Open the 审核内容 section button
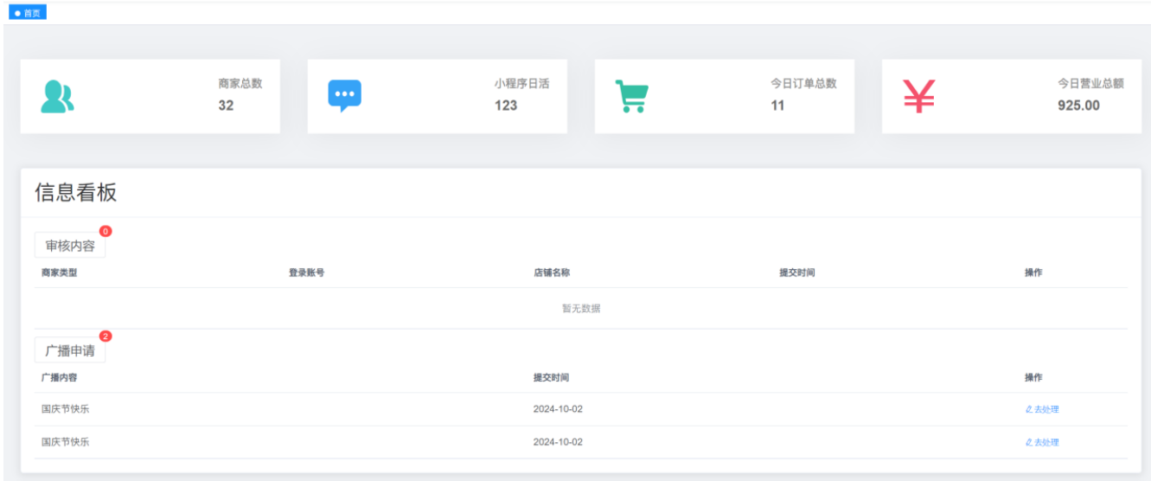This screenshot has width=1151, height=481. [x=70, y=246]
